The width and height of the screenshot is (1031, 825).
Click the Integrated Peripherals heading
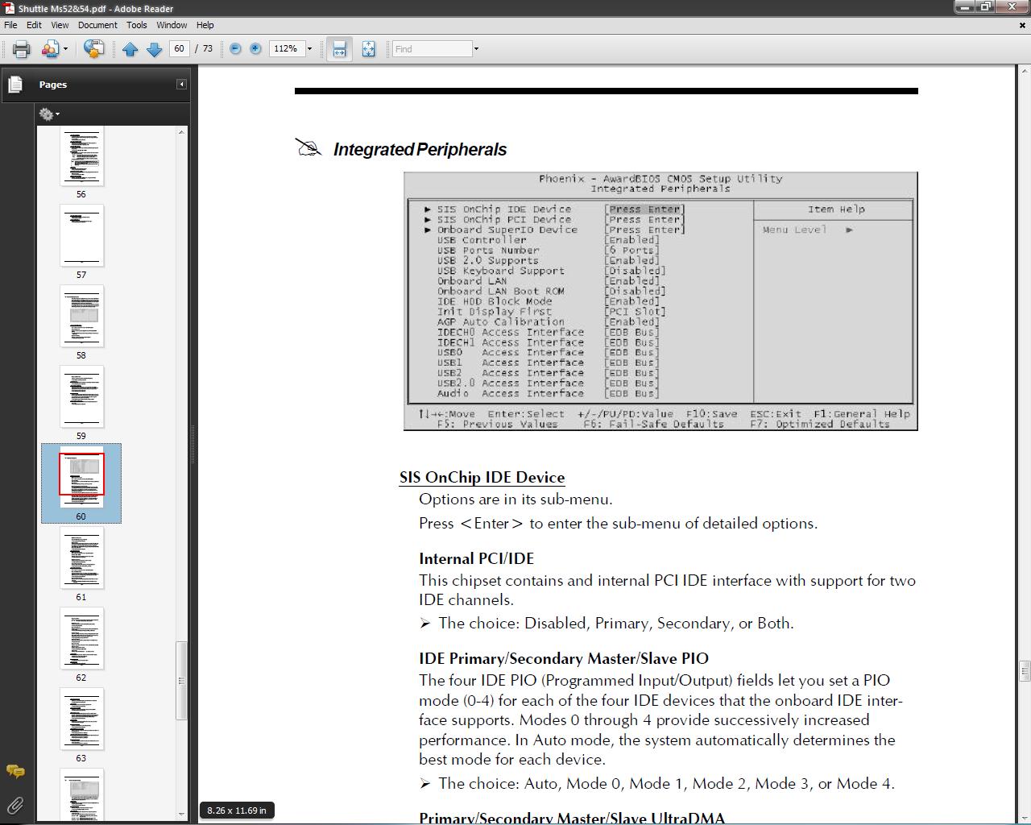pos(420,149)
